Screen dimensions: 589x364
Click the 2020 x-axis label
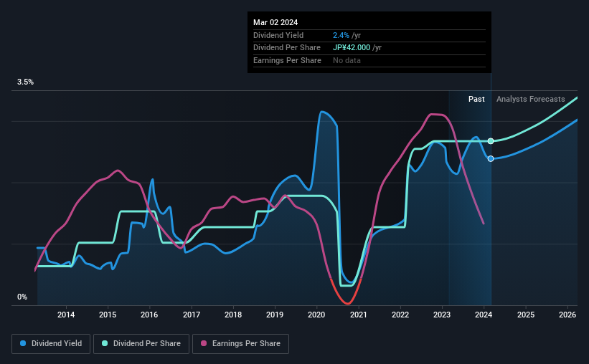[x=316, y=315]
